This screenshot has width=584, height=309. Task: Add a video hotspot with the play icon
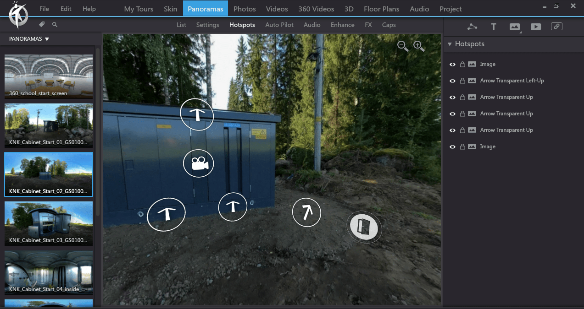(536, 27)
